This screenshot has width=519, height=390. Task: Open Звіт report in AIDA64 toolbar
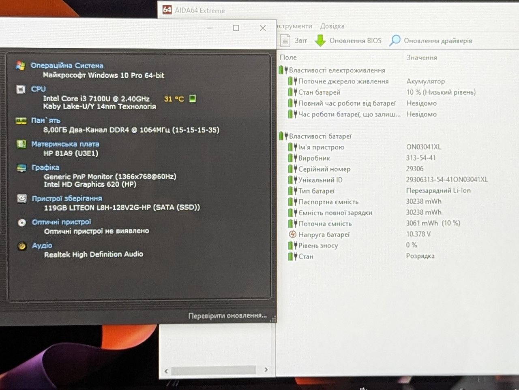click(294, 40)
